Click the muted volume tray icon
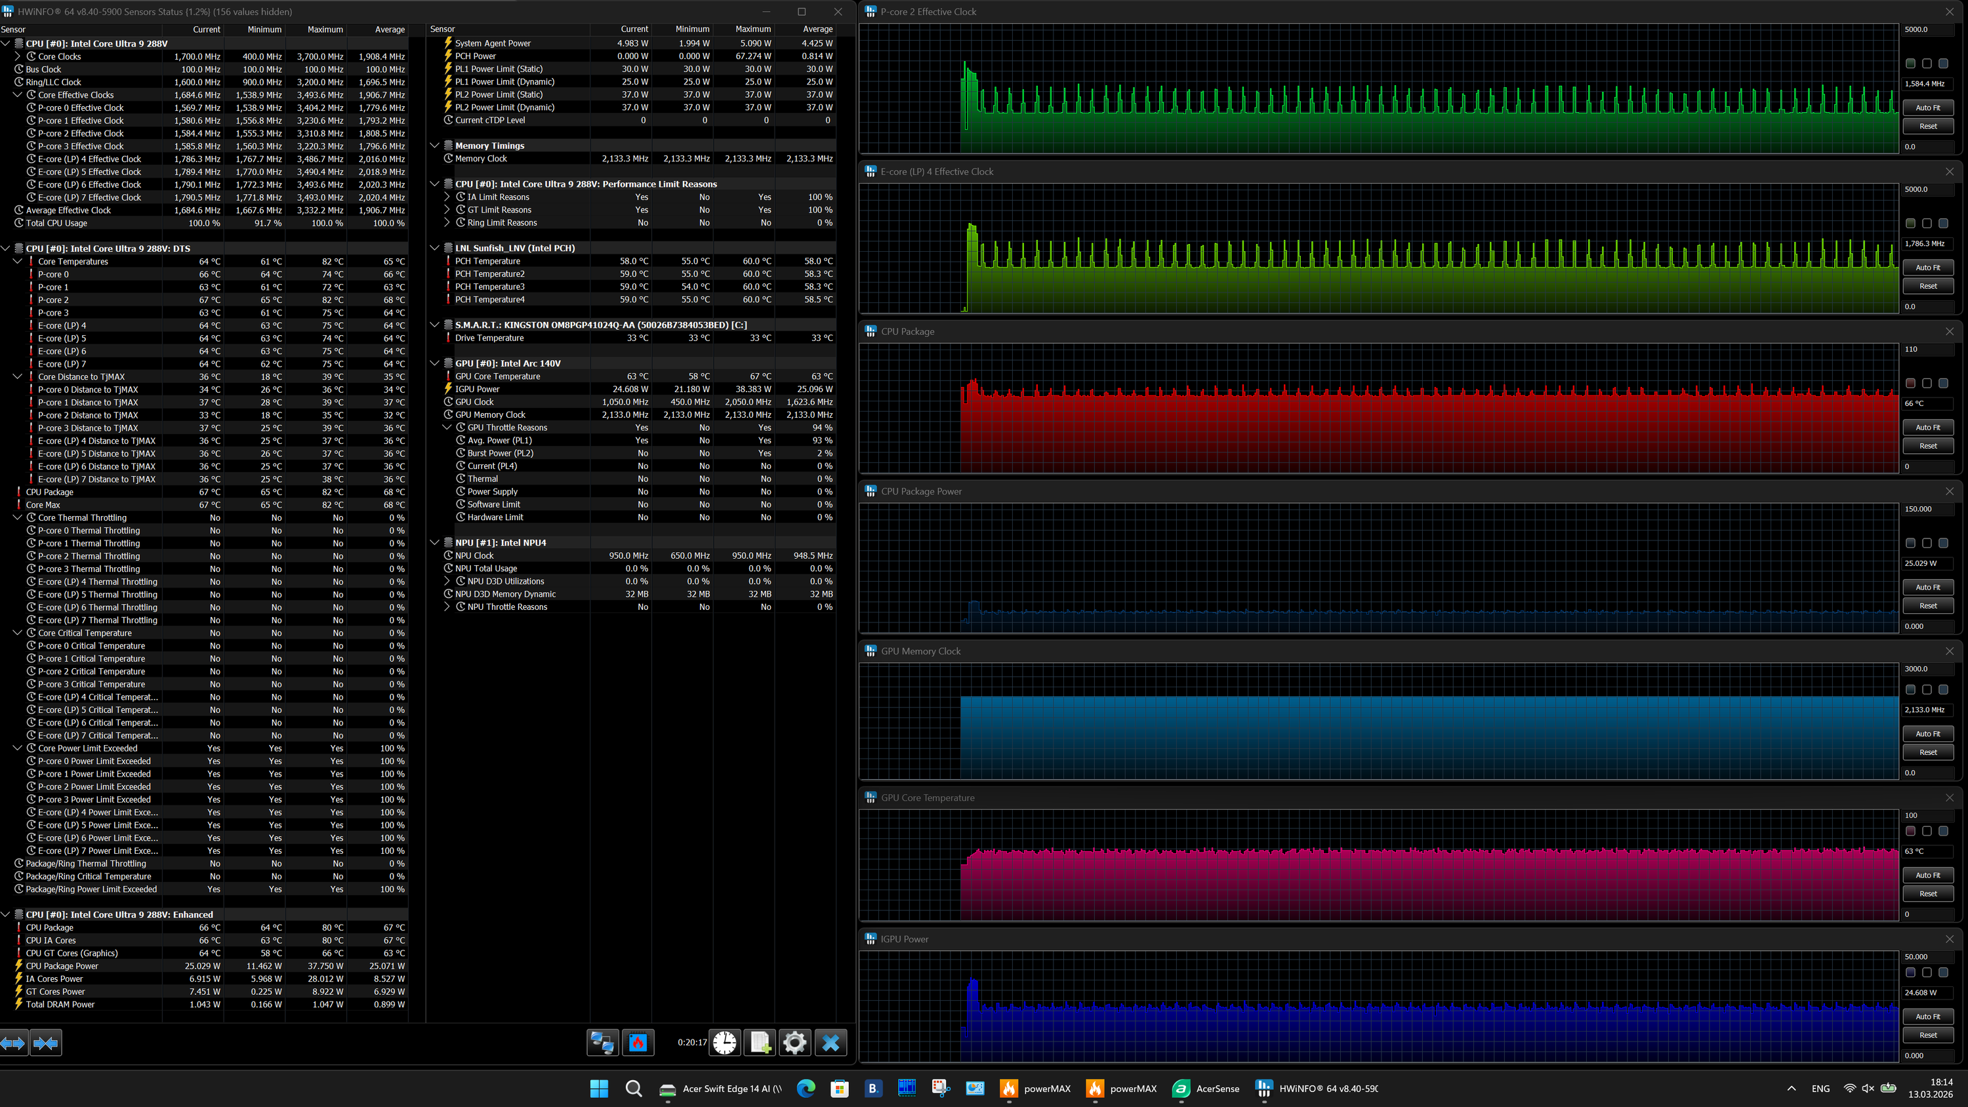 1869,1089
